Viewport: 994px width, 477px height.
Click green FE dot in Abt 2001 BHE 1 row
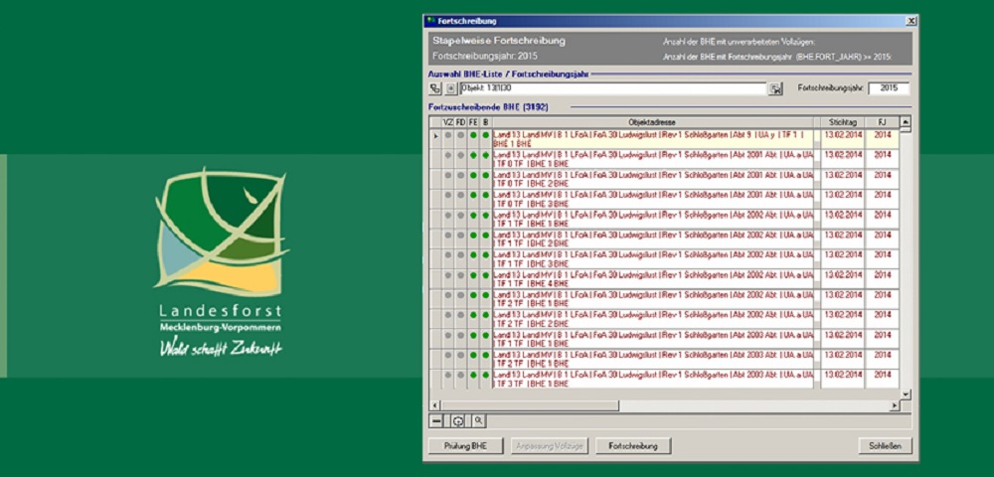coord(473,155)
